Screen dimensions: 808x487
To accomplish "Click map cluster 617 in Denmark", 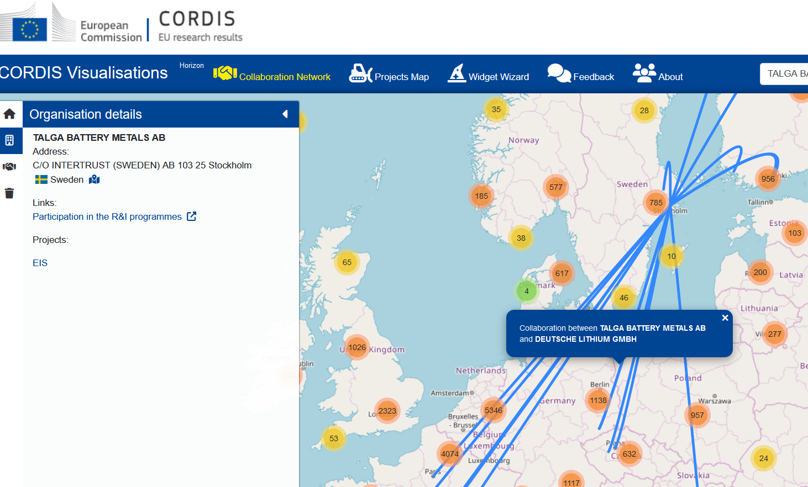I will click(x=562, y=273).
